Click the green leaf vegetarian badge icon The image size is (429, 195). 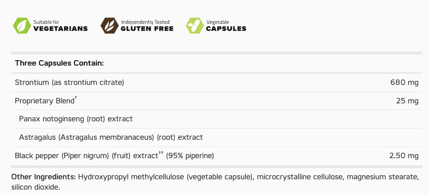pos(21,26)
